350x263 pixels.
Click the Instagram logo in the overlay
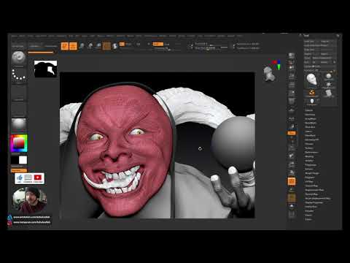coord(9,223)
